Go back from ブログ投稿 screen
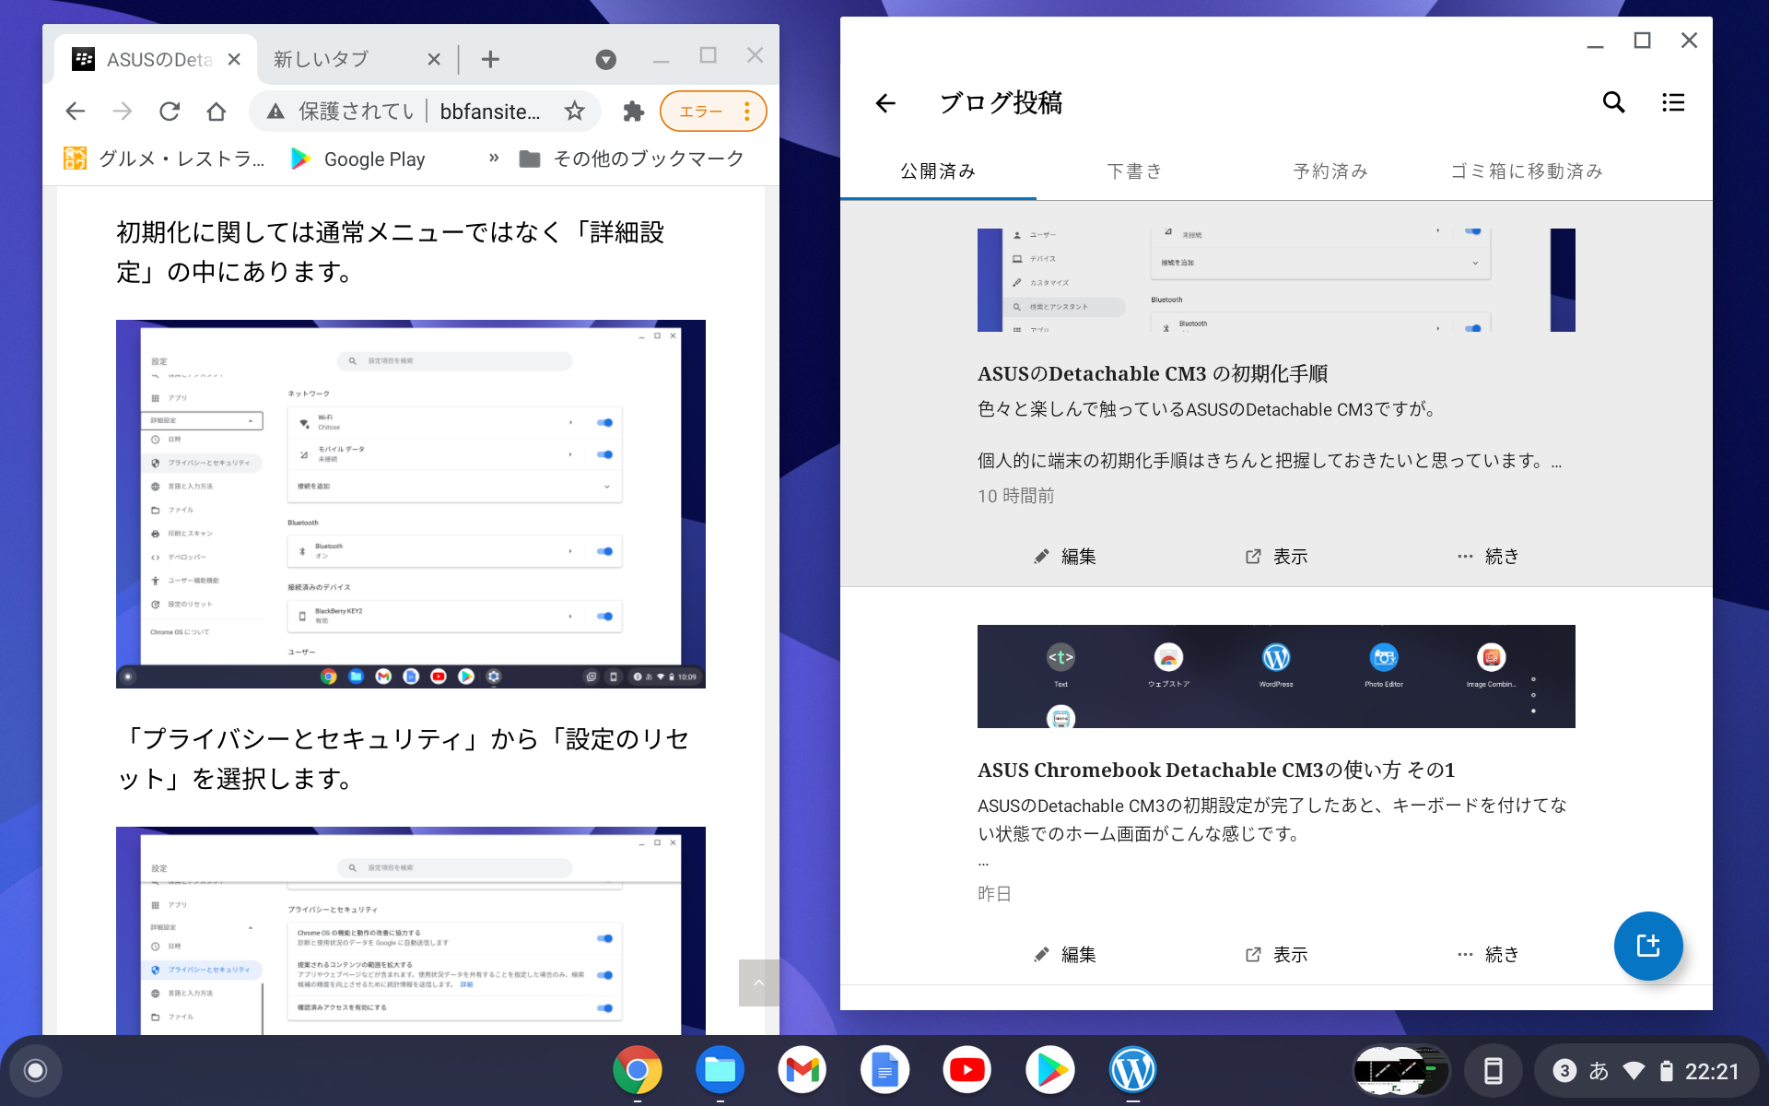 pos(885,103)
